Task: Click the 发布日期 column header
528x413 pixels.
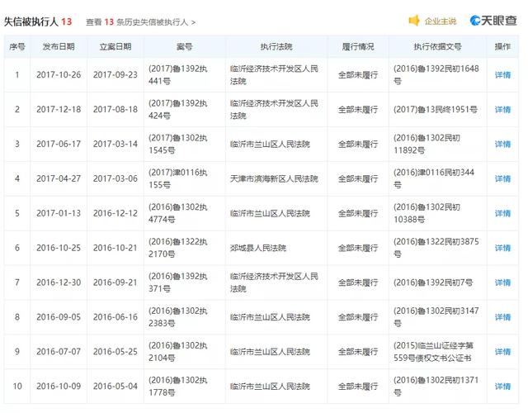Action: coord(59,47)
